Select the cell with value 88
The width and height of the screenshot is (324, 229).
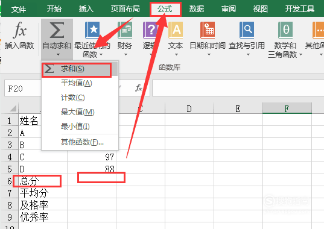(x=92, y=169)
